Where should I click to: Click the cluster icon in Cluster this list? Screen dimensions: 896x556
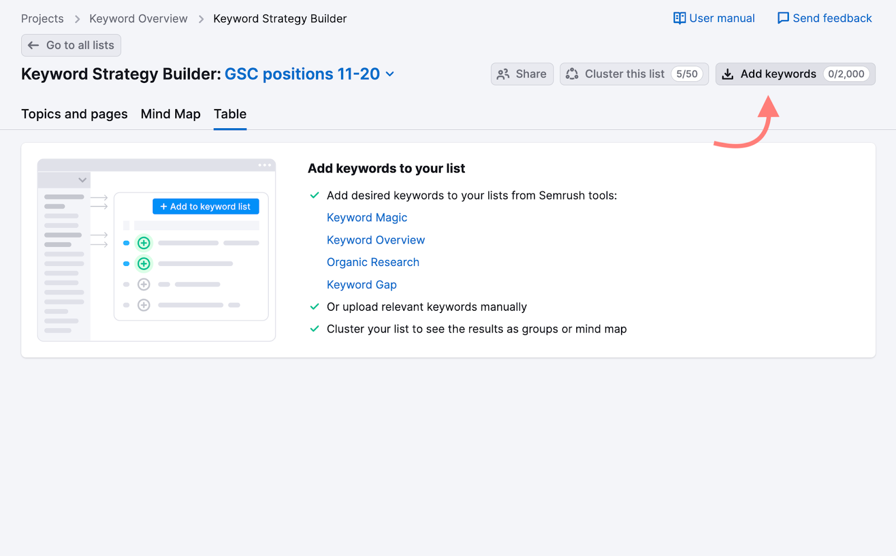[x=572, y=74]
